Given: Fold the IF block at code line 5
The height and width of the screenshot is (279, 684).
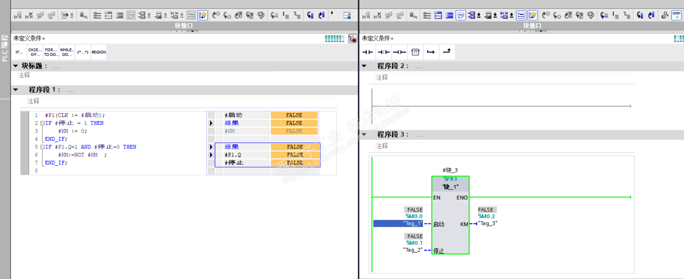Looking at the screenshot, I should point(42,147).
